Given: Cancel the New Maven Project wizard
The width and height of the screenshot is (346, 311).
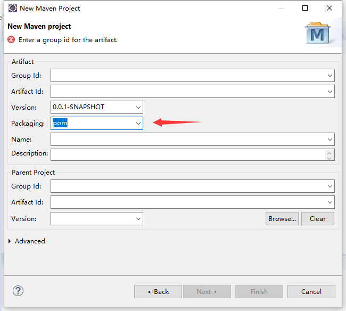Looking at the screenshot, I should 311,292.
